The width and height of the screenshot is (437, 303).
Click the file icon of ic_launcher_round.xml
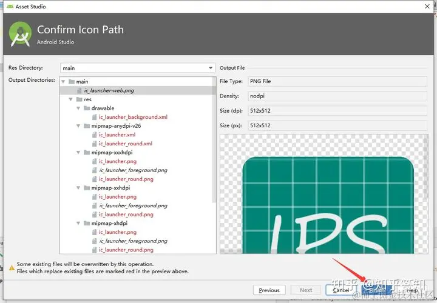95,144
